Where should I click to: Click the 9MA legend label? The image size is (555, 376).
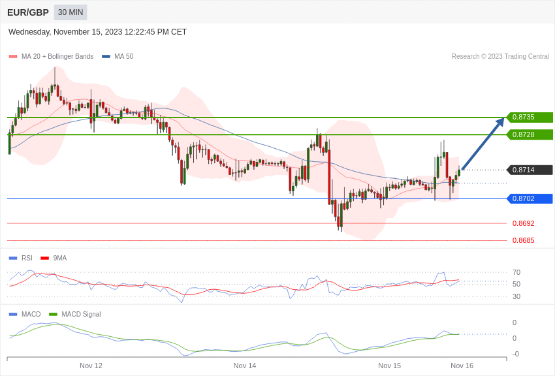tap(60, 258)
